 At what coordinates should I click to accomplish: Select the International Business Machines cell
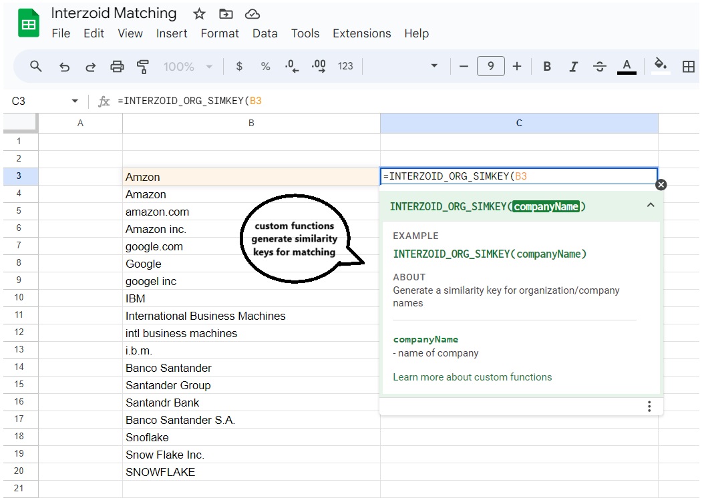(x=251, y=316)
